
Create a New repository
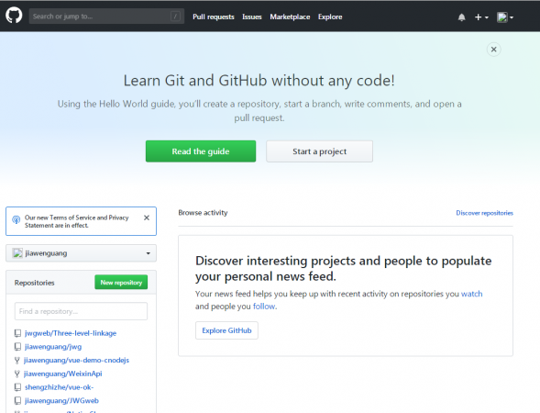tap(121, 283)
